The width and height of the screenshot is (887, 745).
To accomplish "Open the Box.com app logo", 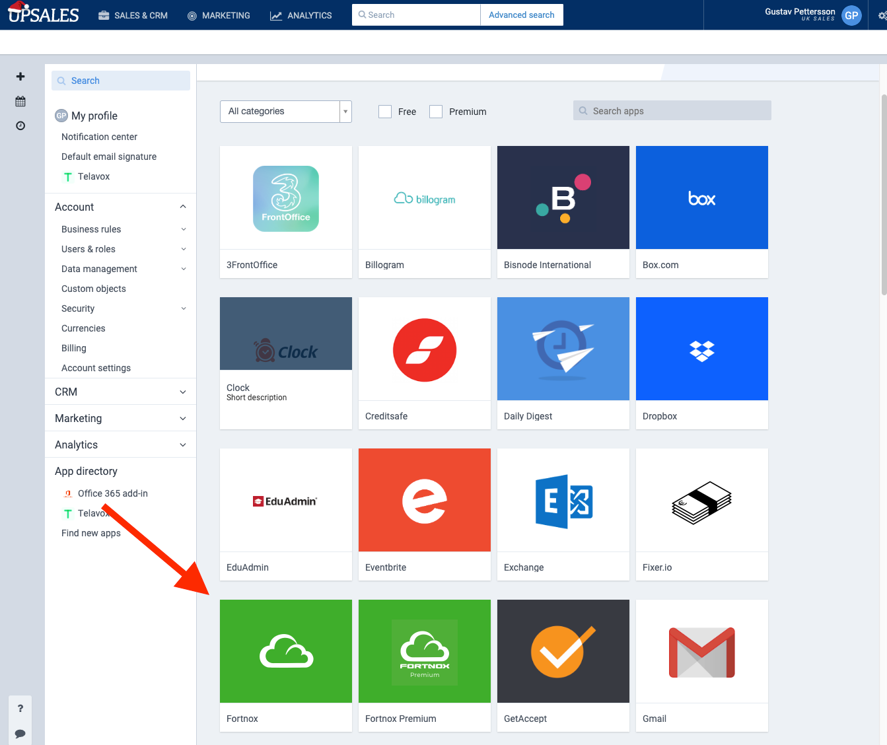I will (x=702, y=197).
